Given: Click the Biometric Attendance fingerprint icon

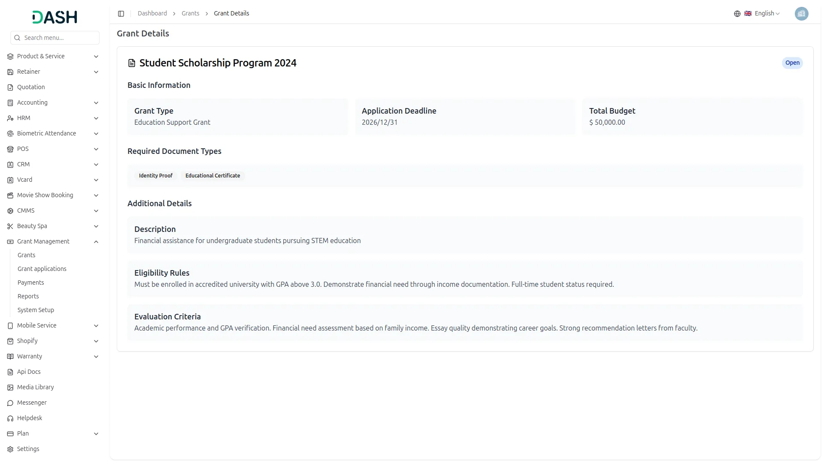Looking at the screenshot, I should [x=10, y=134].
